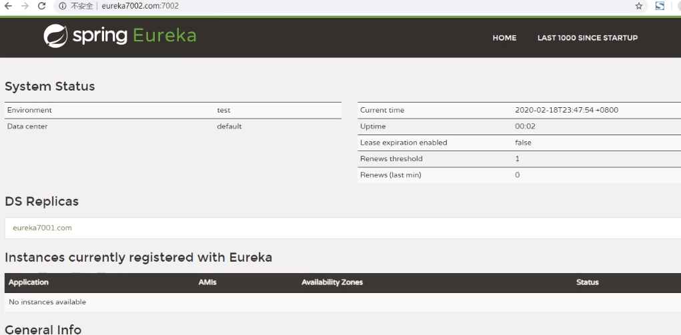Click the Status column header

tap(588, 282)
